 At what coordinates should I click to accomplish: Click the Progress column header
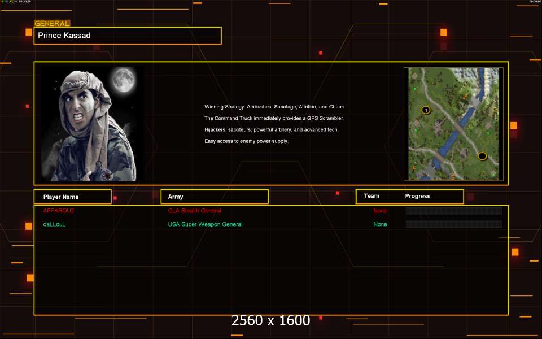click(418, 196)
